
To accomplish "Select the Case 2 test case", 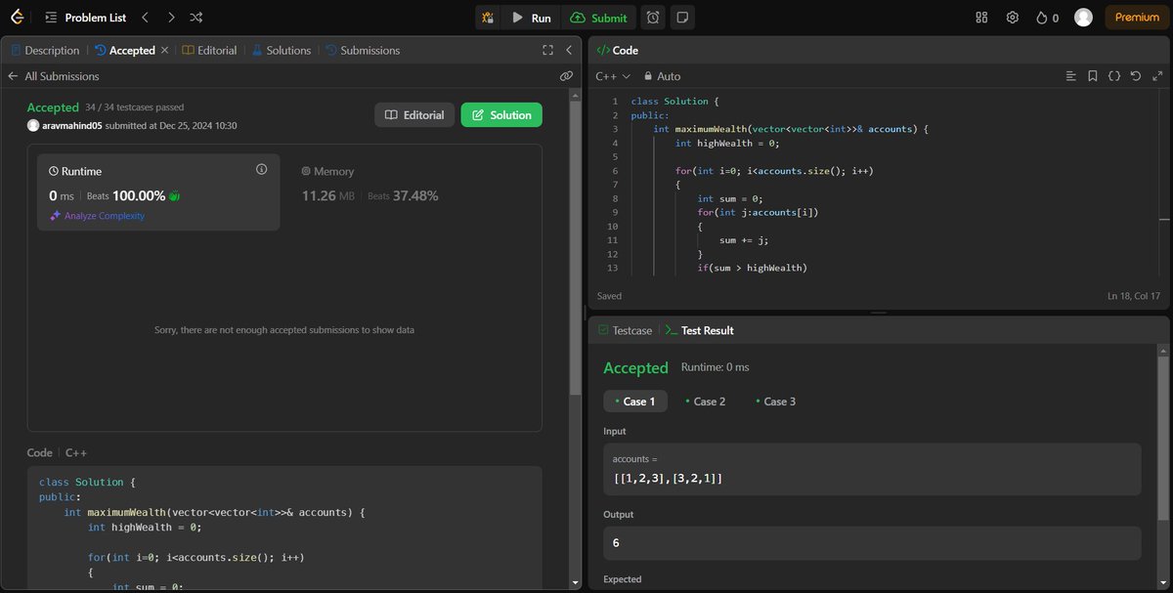I will (x=706, y=401).
